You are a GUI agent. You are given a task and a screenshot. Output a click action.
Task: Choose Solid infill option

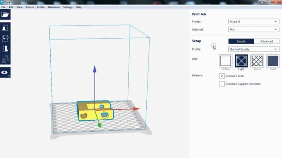pyautogui.click(x=273, y=61)
